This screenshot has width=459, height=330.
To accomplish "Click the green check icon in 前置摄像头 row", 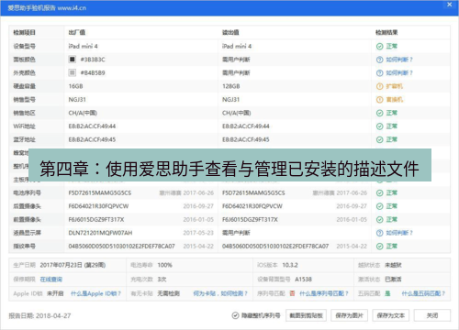I will click(x=379, y=219).
